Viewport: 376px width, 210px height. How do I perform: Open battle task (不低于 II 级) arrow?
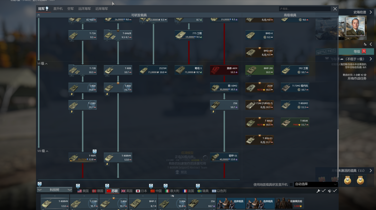tap(371, 59)
